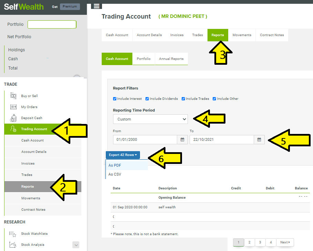Viewport: 313px width, 251px height.
Task: Go to page 4 of results
Action: click(x=271, y=242)
